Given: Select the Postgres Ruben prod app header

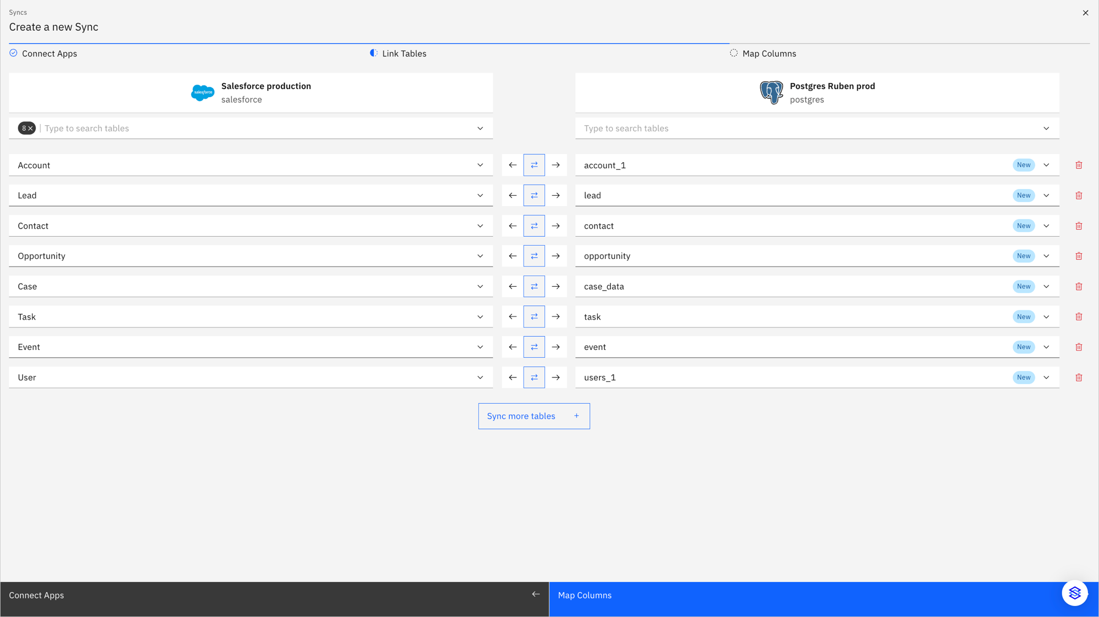Looking at the screenshot, I should coord(817,93).
